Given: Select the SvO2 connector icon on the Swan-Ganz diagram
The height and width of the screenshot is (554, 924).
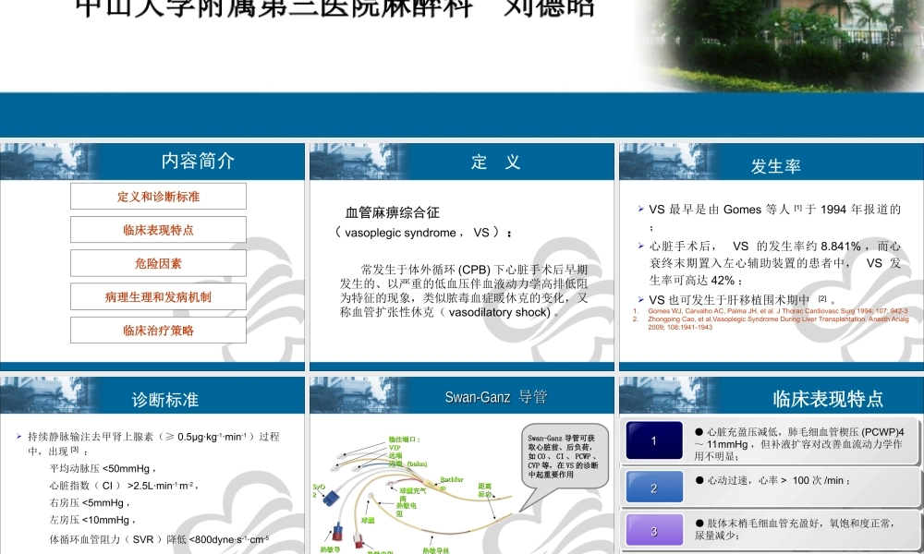Looking at the screenshot, I should tap(331, 498).
